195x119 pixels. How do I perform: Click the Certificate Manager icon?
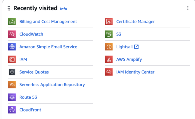pos(109,22)
